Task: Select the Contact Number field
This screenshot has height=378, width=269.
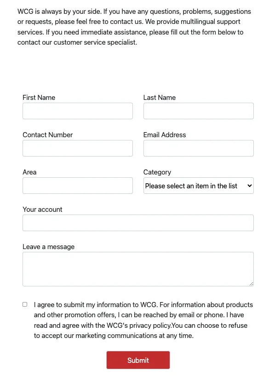Action: pos(78,148)
